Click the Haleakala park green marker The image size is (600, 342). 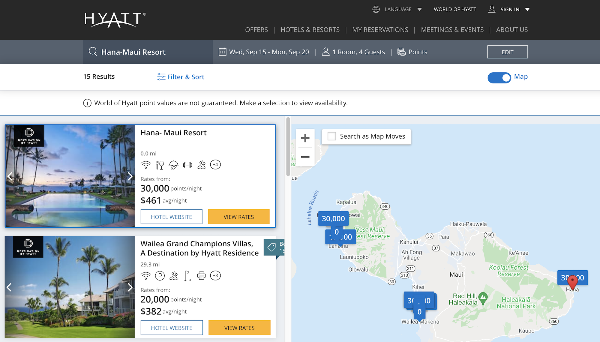click(483, 298)
